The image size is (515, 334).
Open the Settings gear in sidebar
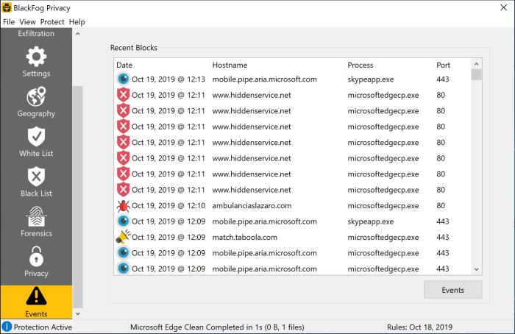pos(36,62)
